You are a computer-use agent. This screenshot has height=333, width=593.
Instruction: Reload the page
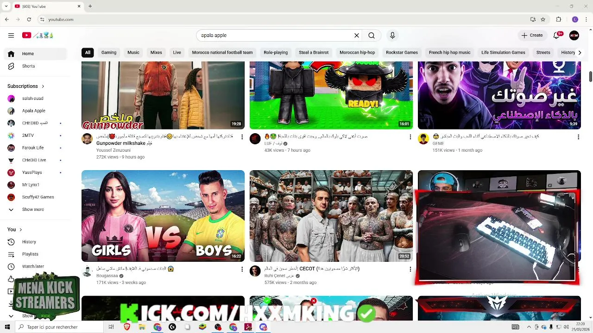click(x=29, y=19)
